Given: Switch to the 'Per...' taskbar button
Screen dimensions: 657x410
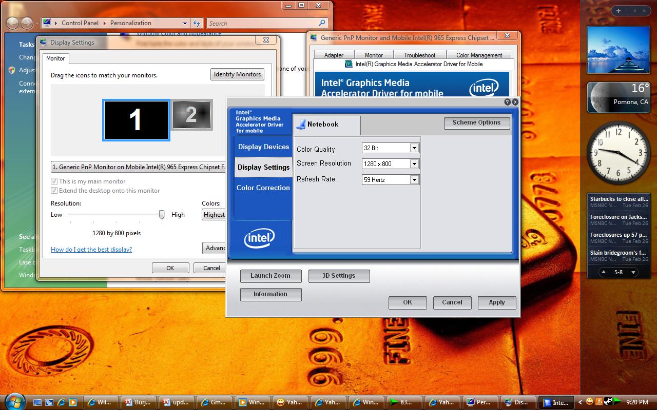Looking at the screenshot, I should point(479,402).
